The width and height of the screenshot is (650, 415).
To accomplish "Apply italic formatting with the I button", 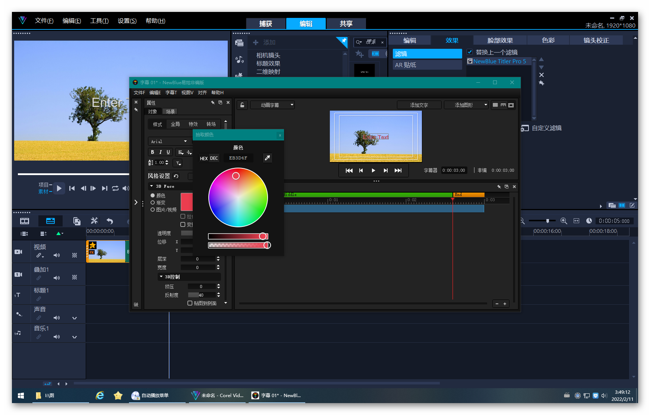I will click(160, 152).
